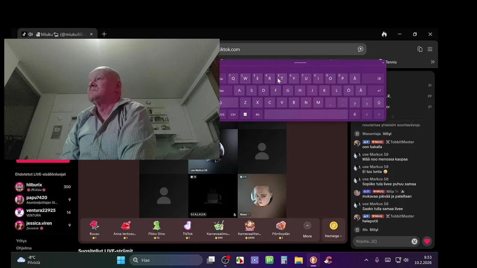The height and width of the screenshot is (268, 477).
Task: Send the Anna lentosuukko lips gift
Action: 126,229
